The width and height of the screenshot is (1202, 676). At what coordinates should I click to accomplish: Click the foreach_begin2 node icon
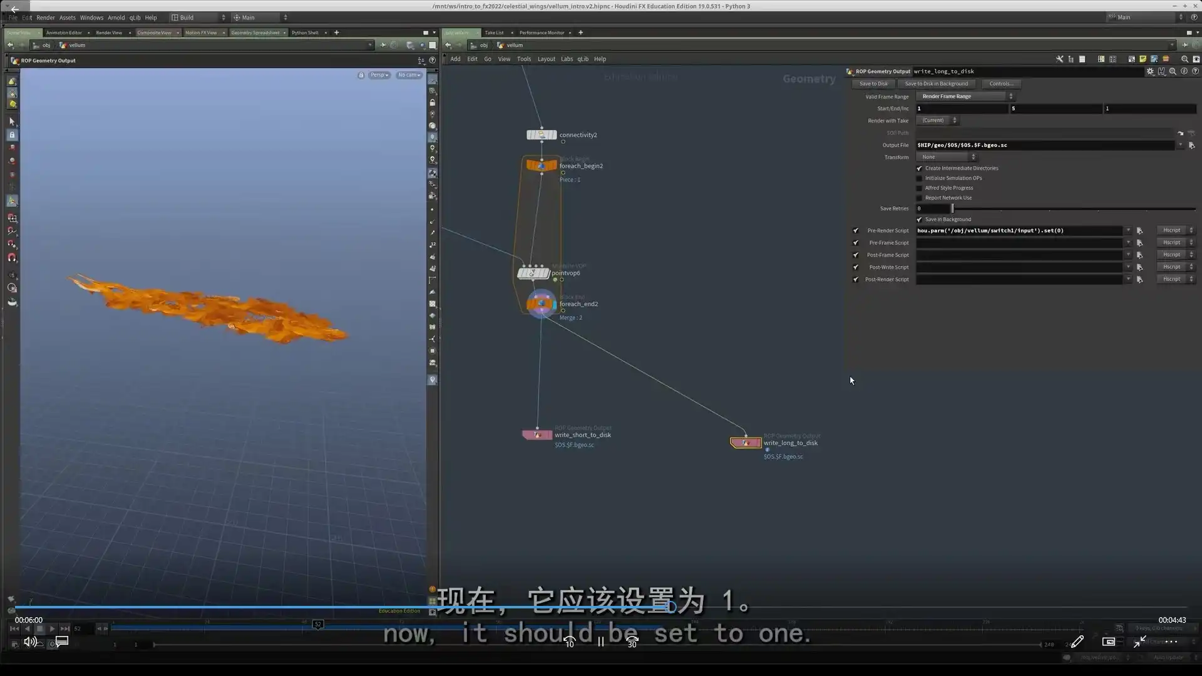pos(542,166)
